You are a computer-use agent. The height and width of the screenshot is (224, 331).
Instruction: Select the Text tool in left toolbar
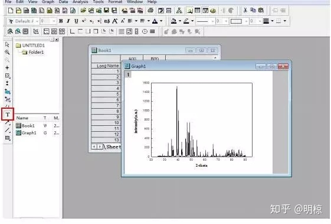coord(8,115)
